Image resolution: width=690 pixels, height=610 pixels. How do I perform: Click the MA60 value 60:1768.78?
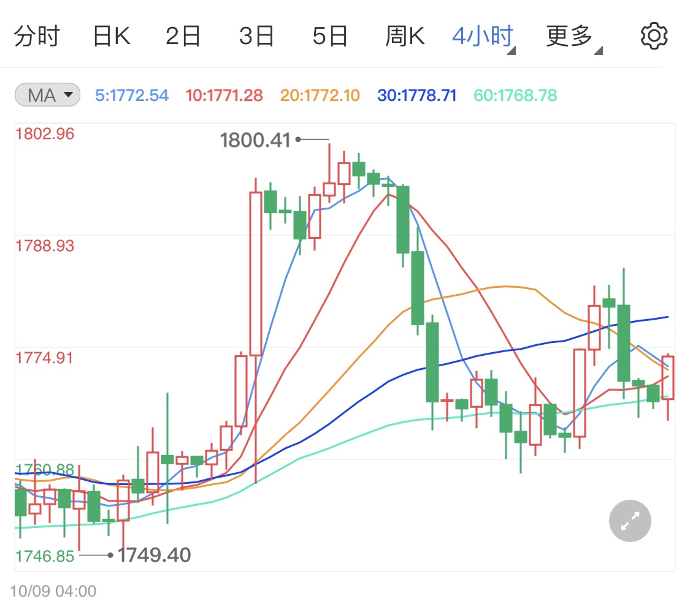pos(515,96)
